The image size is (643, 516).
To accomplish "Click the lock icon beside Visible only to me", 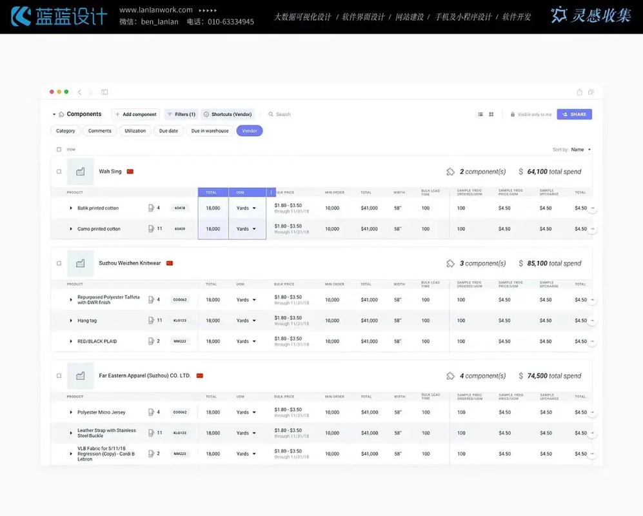I will point(513,114).
